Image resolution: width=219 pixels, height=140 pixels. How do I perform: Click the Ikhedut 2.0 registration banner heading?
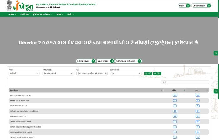109,43
